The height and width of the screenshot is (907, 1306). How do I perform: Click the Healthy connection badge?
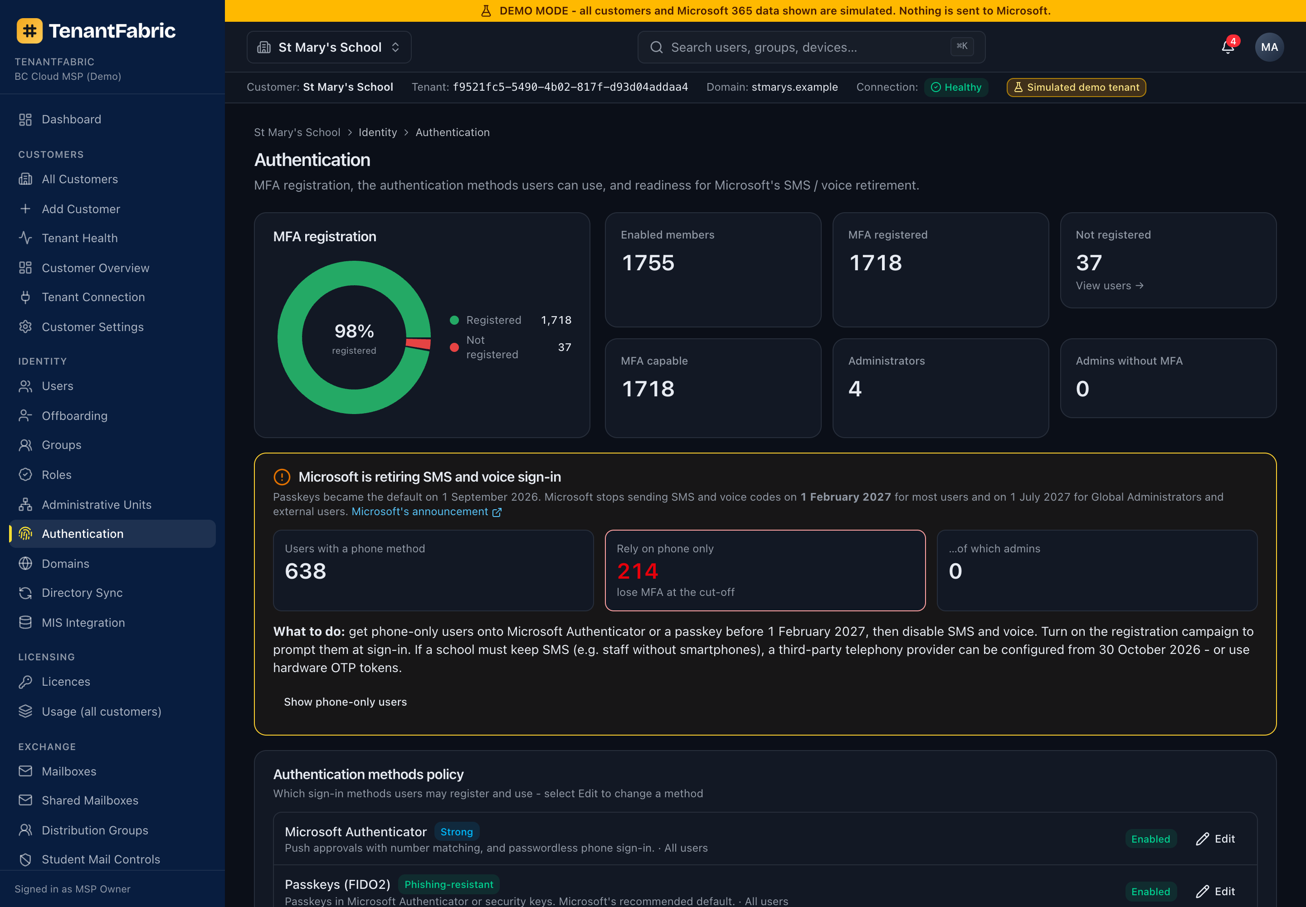click(x=956, y=88)
